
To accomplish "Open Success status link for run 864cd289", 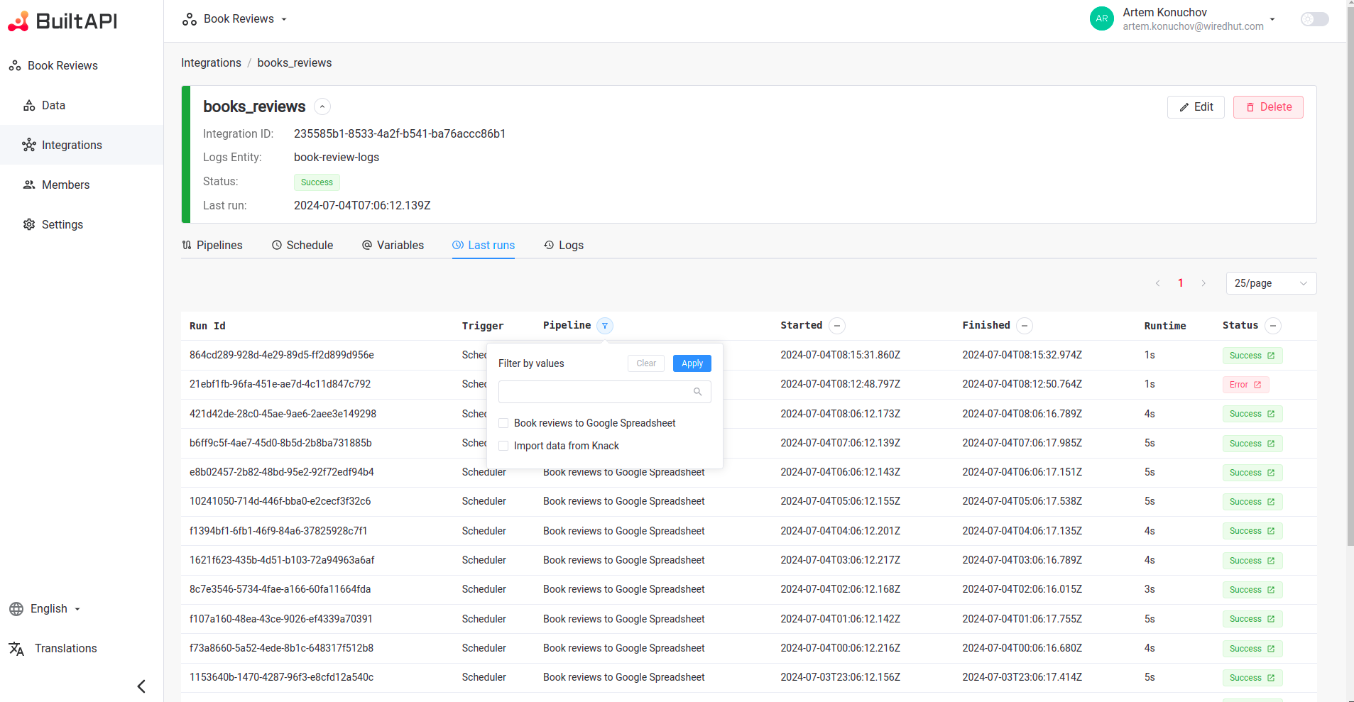I will 1252,356.
